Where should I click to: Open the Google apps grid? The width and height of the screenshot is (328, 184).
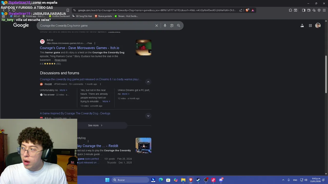[310, 26]
